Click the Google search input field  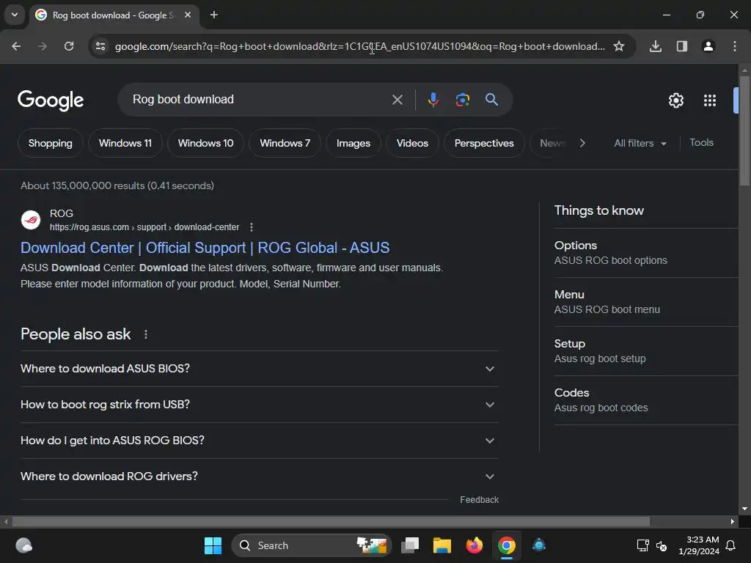[259, 100]
